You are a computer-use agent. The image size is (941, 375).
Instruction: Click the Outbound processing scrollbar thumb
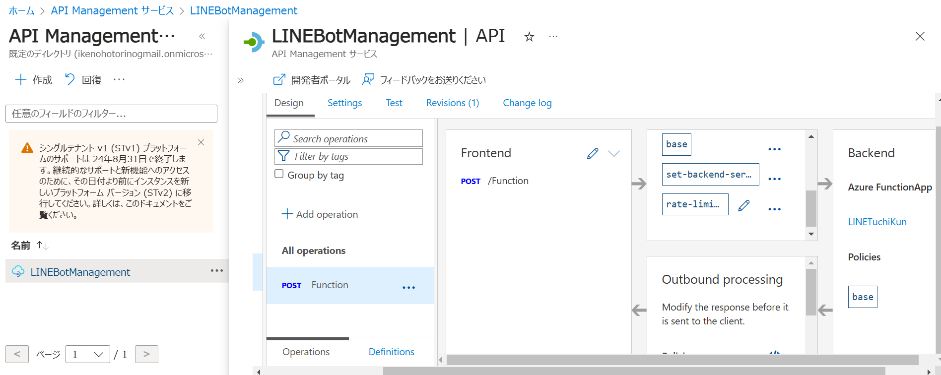pyautogui.click(x=811, y=292)
